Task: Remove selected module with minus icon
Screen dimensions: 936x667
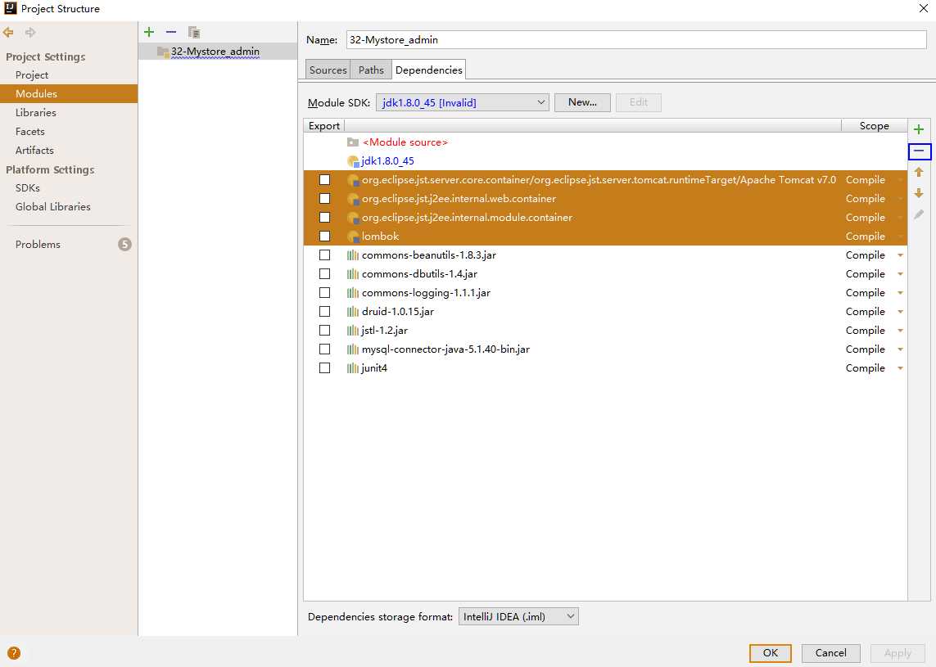Action: pos(171,32)
